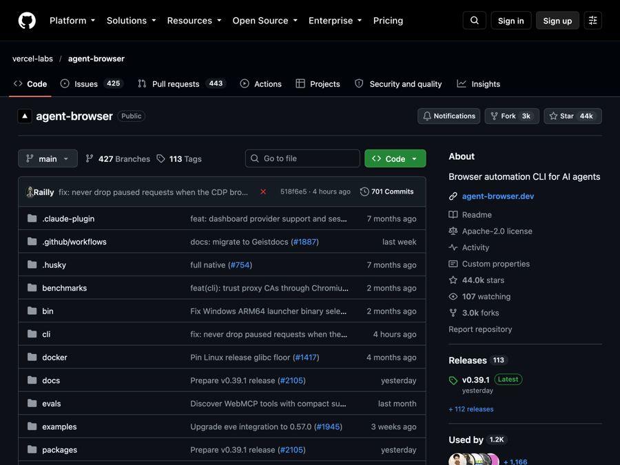This screenshot has height=465, width=620.
Task: Go to the GitHub homepage logo
Action: coord(27,21)
